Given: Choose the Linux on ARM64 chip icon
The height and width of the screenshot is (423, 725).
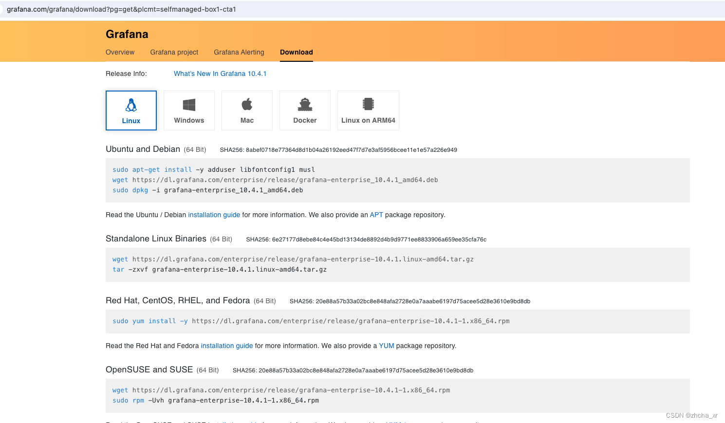Looking at the screenshot, I should pos(368,104).
